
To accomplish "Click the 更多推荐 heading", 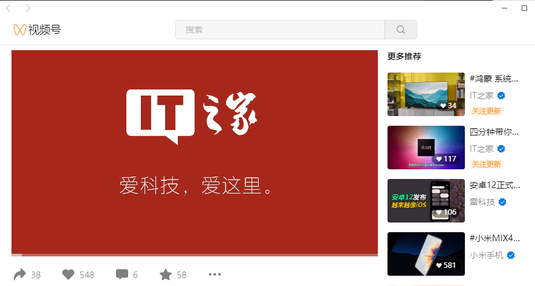I will (x=404, y=56).
